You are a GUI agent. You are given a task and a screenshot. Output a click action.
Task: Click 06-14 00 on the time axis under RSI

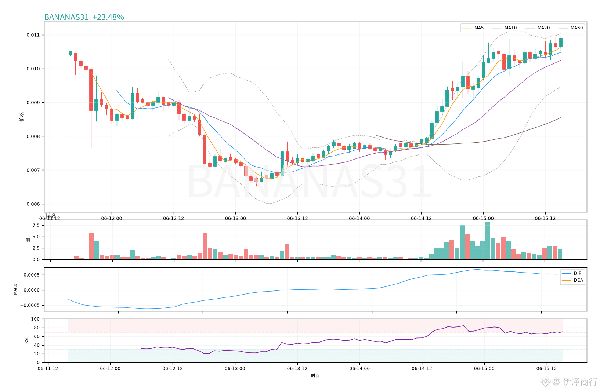(359, 369)
